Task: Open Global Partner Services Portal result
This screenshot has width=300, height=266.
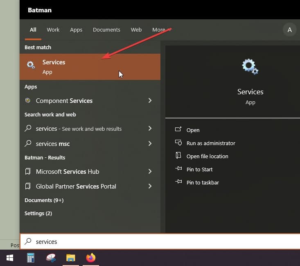Action: tap(90, 186)
